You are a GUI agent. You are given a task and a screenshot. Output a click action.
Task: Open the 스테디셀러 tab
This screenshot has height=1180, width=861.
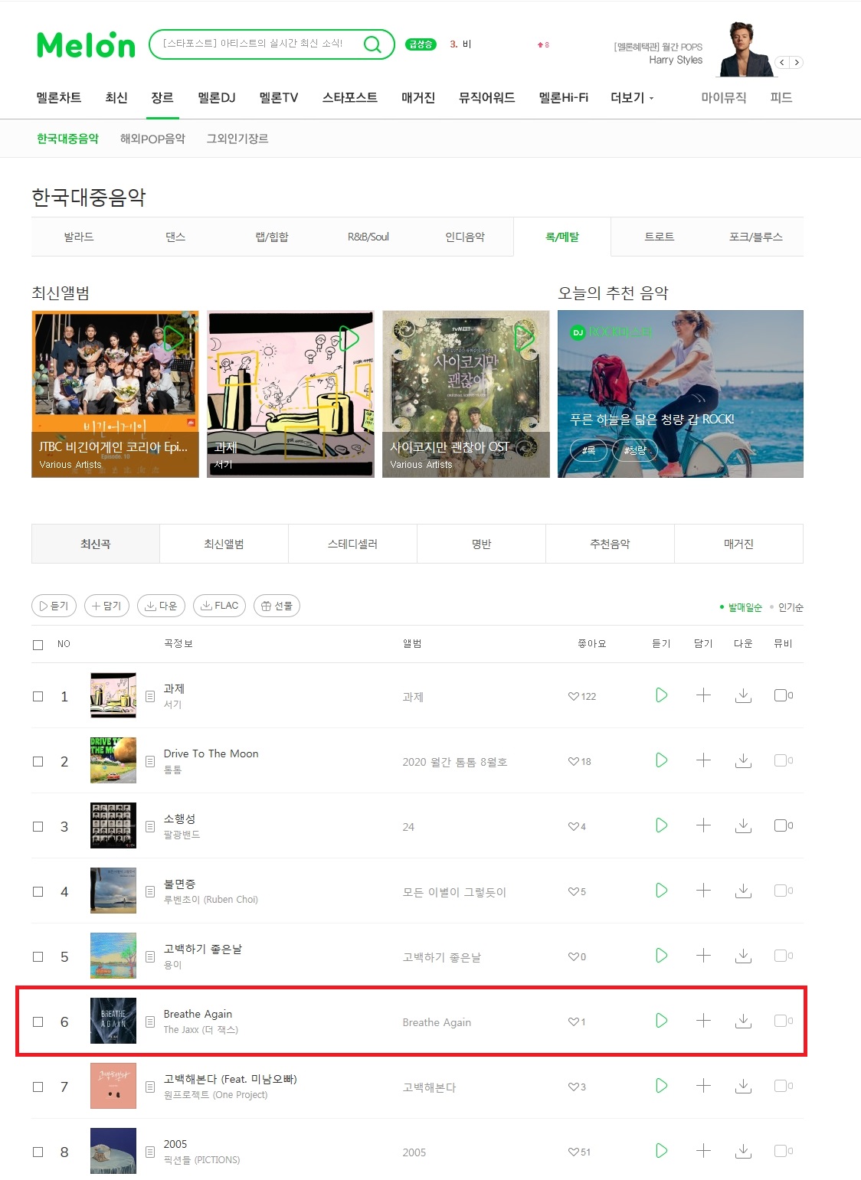pos(352,544)
